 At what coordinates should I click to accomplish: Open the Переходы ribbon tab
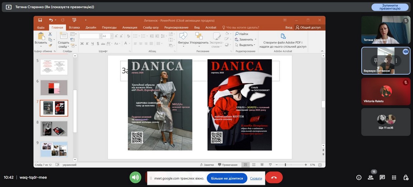[109, 27]
